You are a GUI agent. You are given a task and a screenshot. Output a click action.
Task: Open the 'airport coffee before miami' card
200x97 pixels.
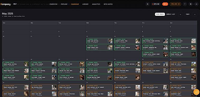(155, 64)
